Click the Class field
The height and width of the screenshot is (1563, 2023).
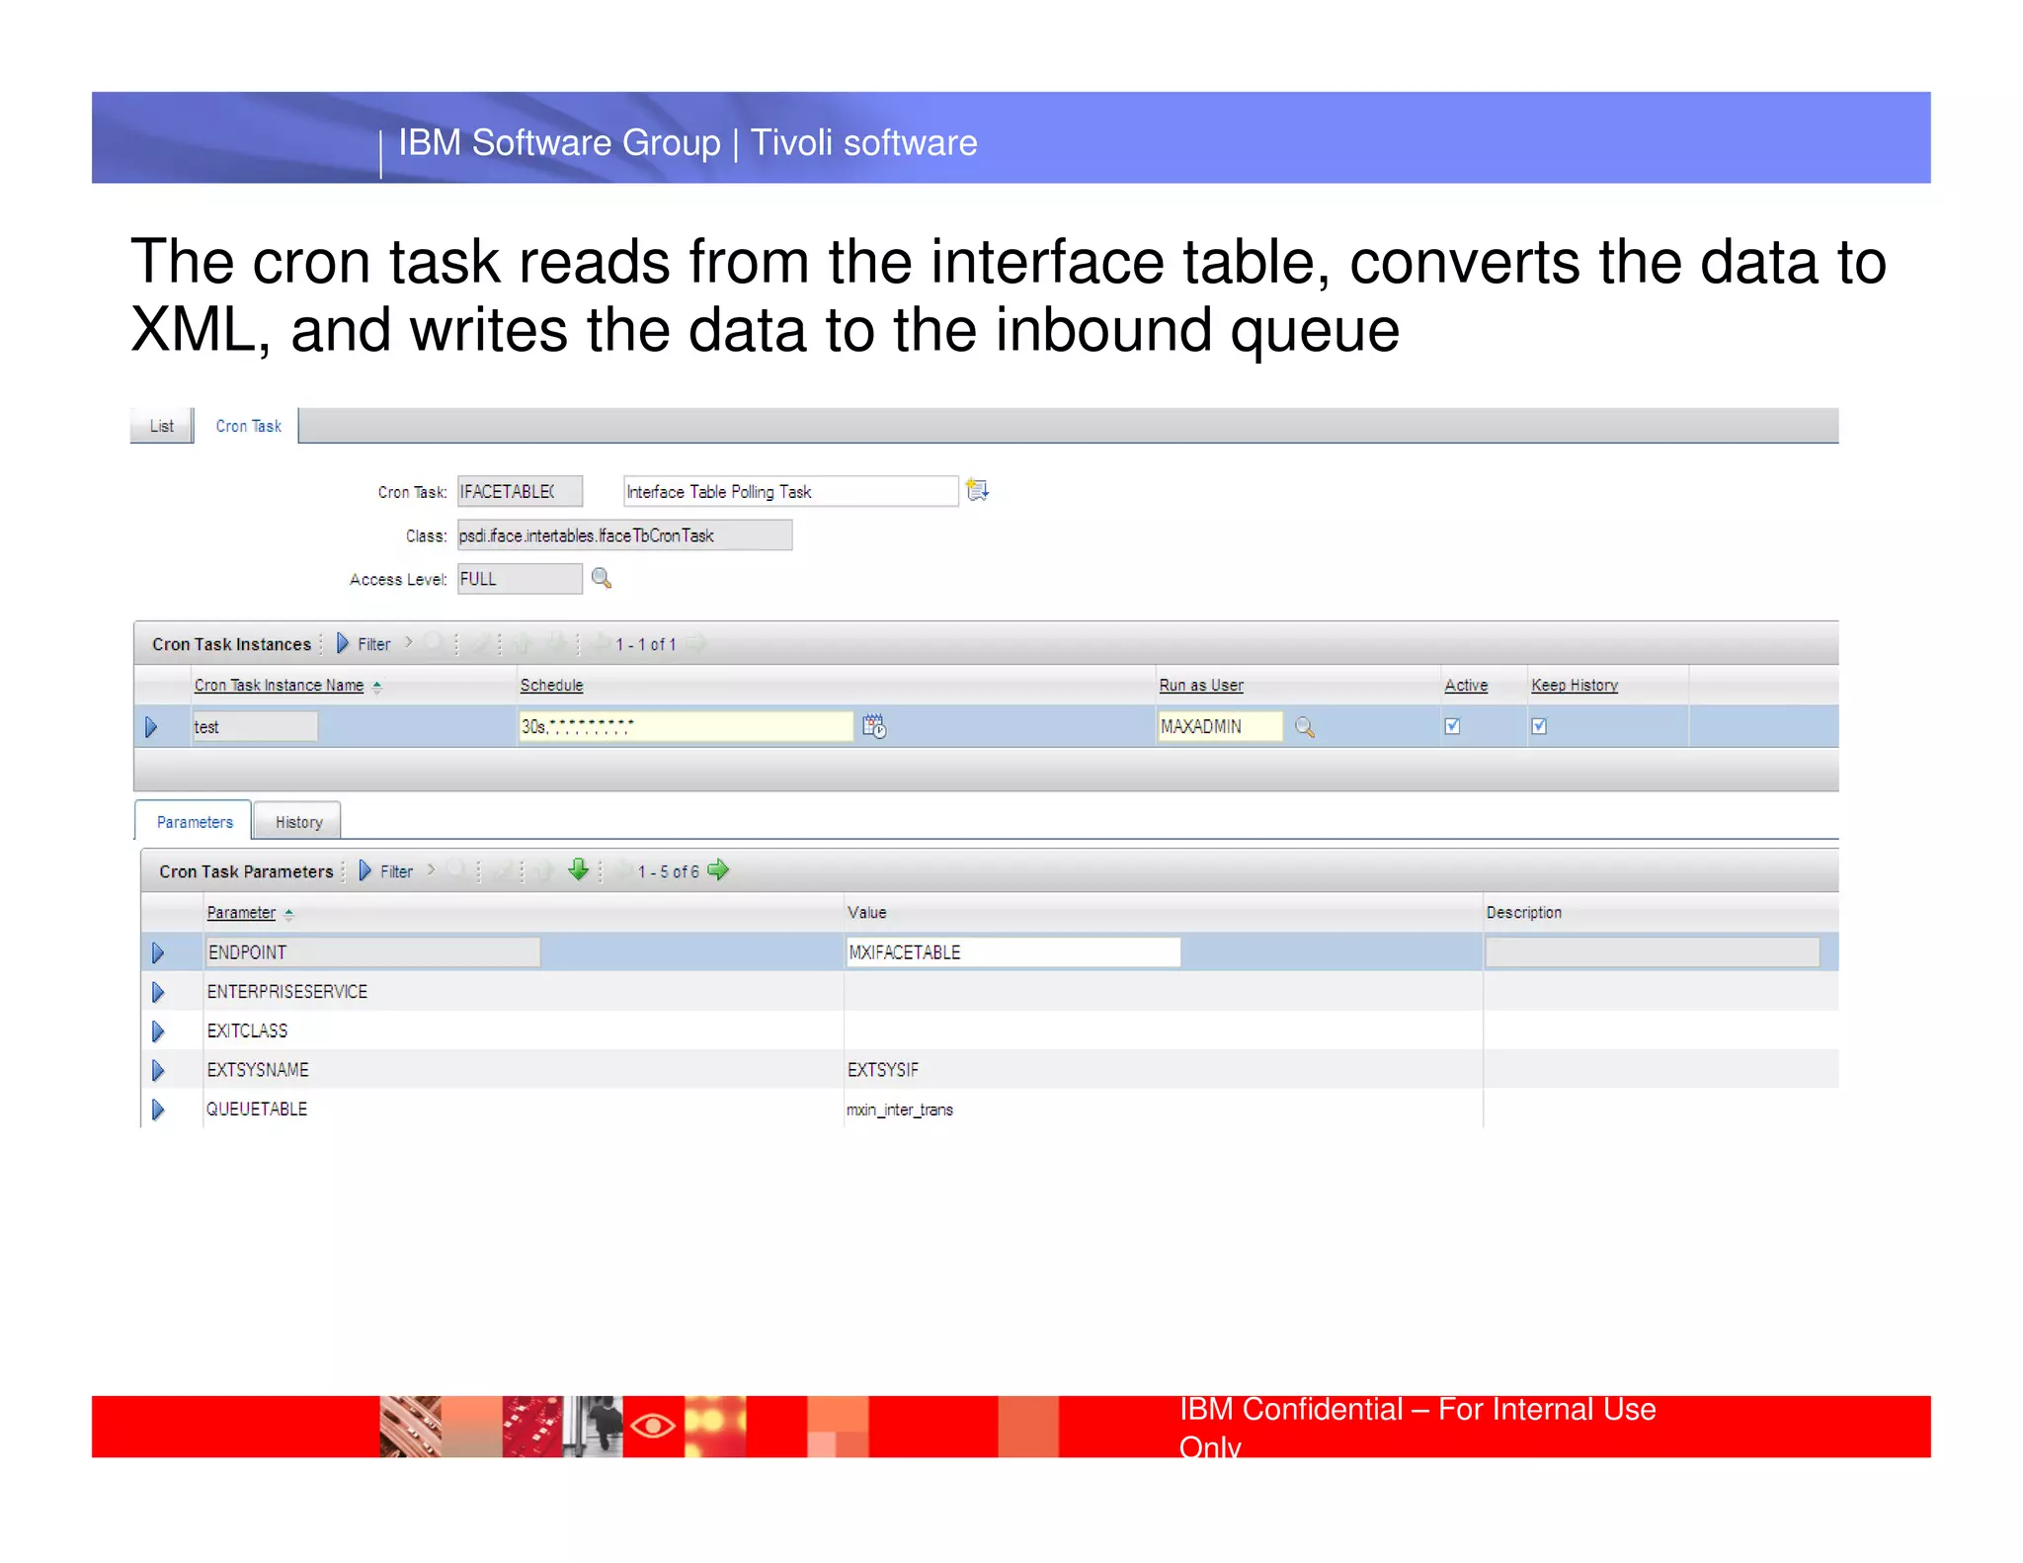[x=624, y=535]
